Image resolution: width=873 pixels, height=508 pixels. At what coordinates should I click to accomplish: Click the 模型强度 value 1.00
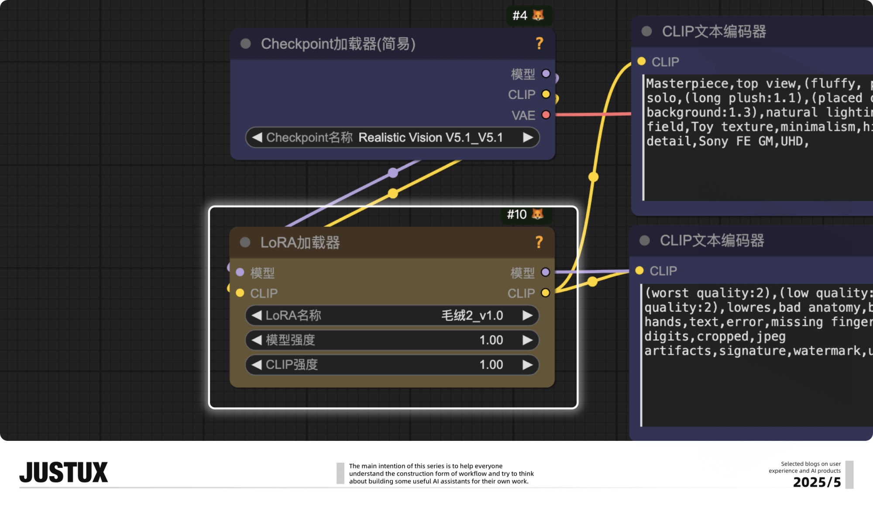(x=492, y=340)
